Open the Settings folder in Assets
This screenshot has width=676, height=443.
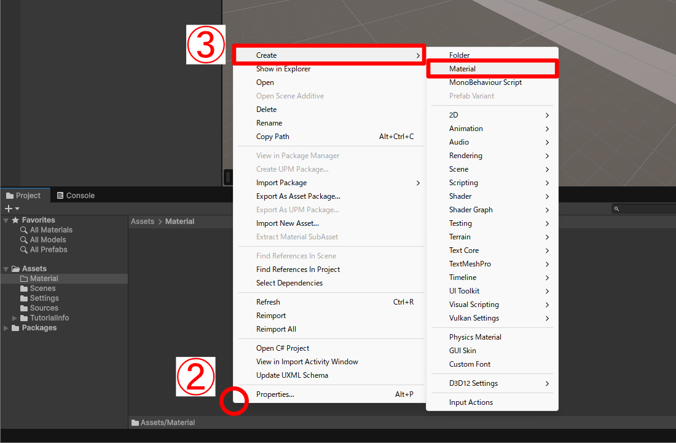[x=44, y=298]
